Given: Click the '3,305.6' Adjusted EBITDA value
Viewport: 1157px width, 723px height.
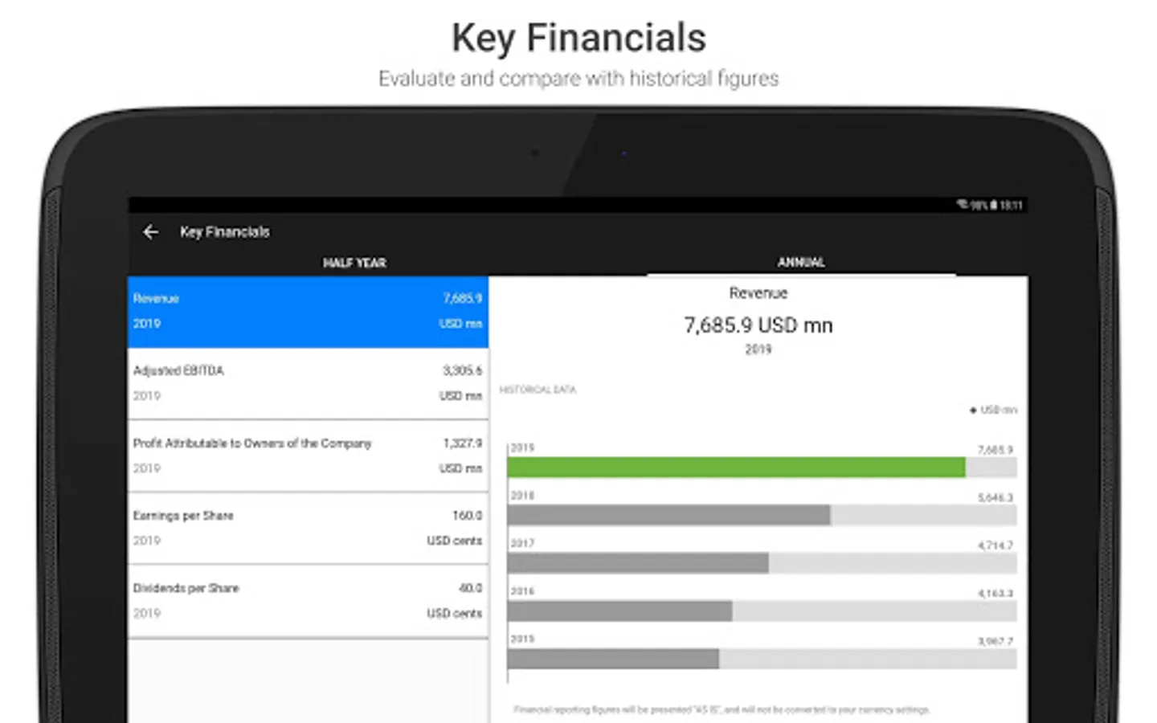Looking at the screenshot, I should (x=463, y=370).
